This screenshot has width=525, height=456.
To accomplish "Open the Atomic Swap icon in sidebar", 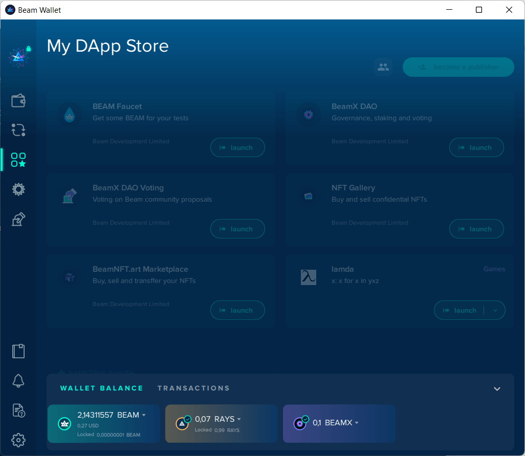I will pyautogui.click(x=18, y=130).
